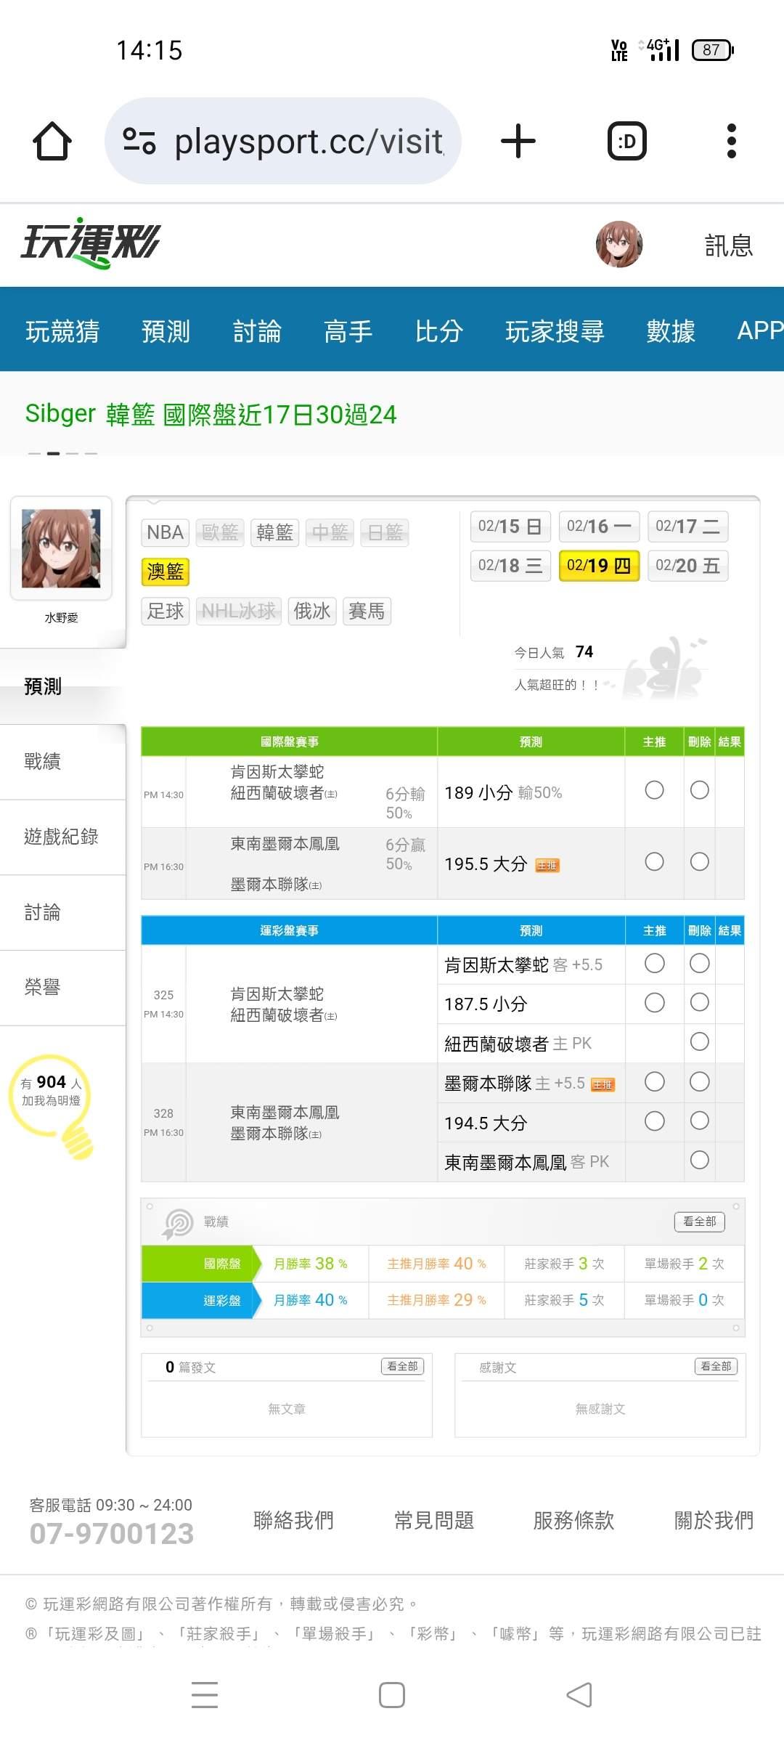The image size is (784, 1743).
Task: Select the 韓籃 league tab
Action: coord(274,532)
